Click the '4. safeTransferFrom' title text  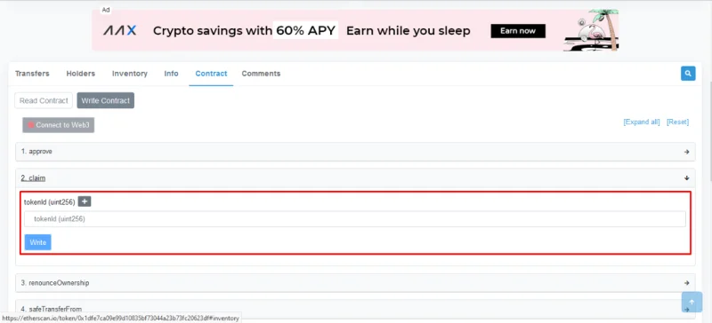(52, 309)
